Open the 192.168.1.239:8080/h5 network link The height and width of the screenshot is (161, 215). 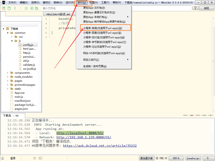(x=84, y=137)
